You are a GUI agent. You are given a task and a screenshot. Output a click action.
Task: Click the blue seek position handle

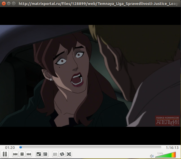click(21, 147)
